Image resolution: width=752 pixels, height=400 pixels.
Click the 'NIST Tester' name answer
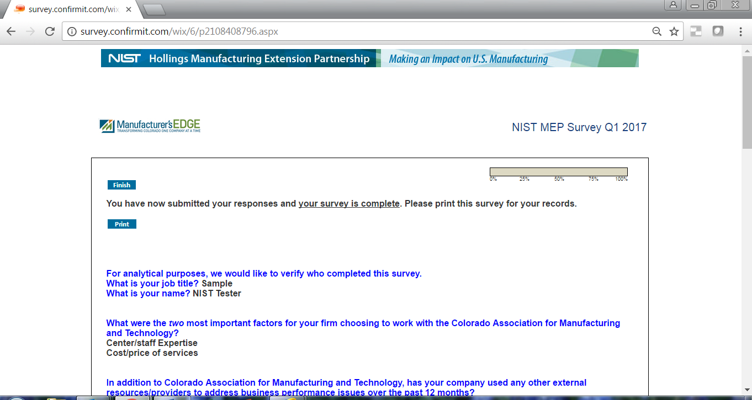pyautogui.click(x=217, y=294)
